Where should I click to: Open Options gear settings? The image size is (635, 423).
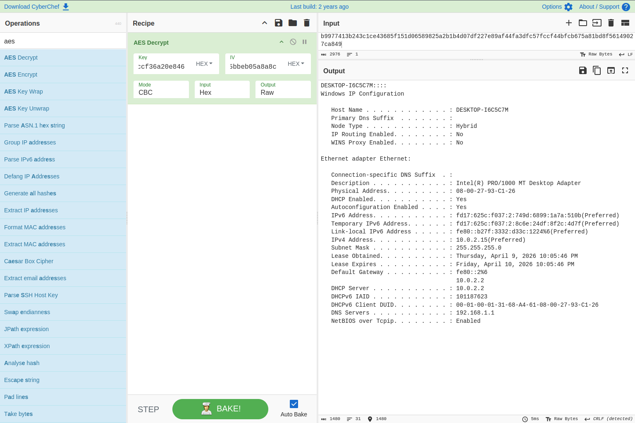568,7
